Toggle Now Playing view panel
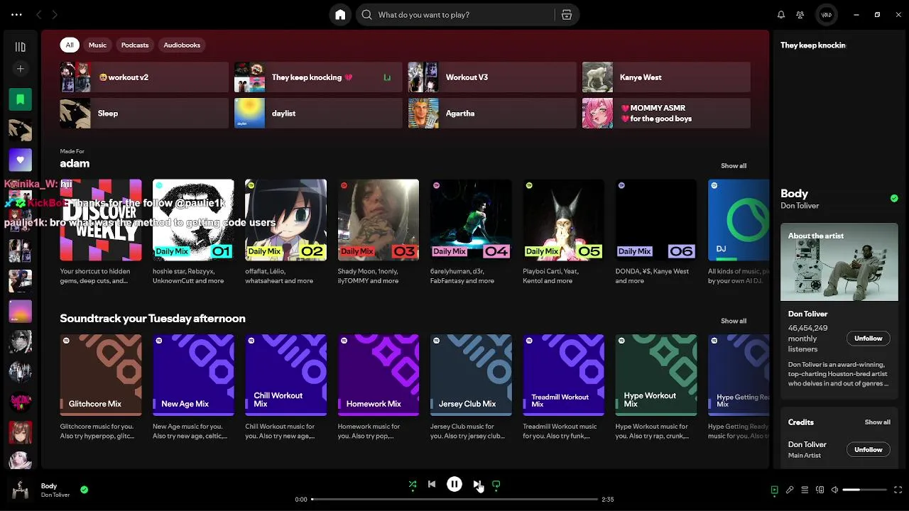 pyautogui.click(x=775, y=490)
